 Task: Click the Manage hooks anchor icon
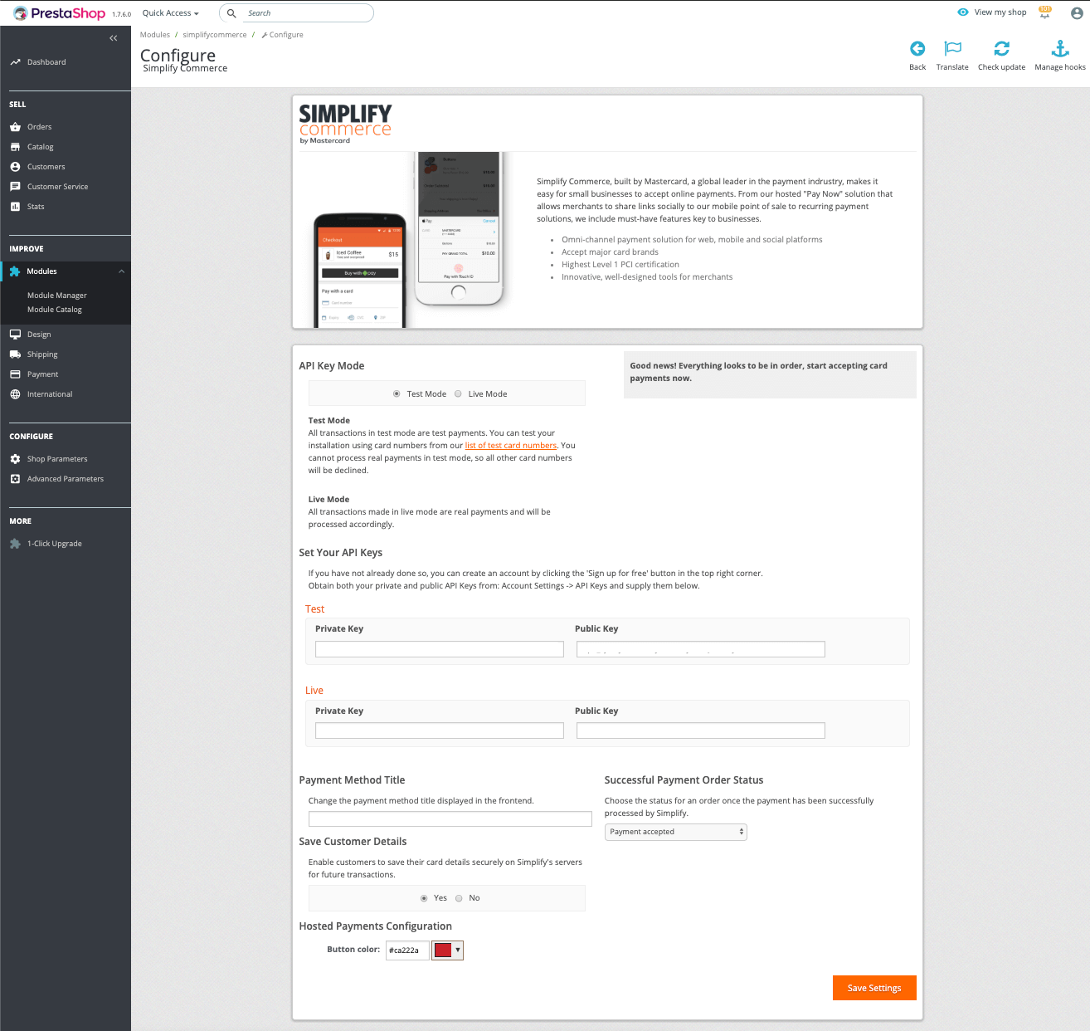tap(1060, 48)
